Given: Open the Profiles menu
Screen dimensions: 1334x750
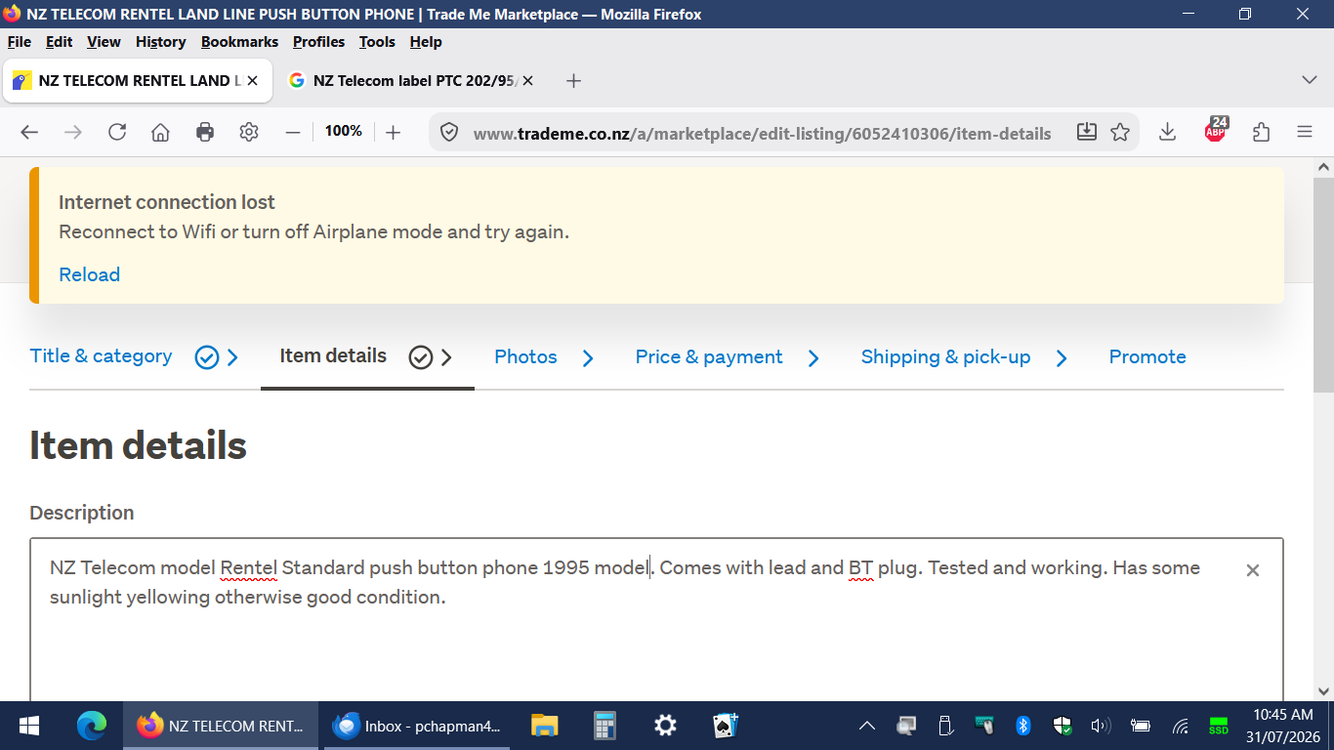Looking at the screenshot, I should 319,42.
